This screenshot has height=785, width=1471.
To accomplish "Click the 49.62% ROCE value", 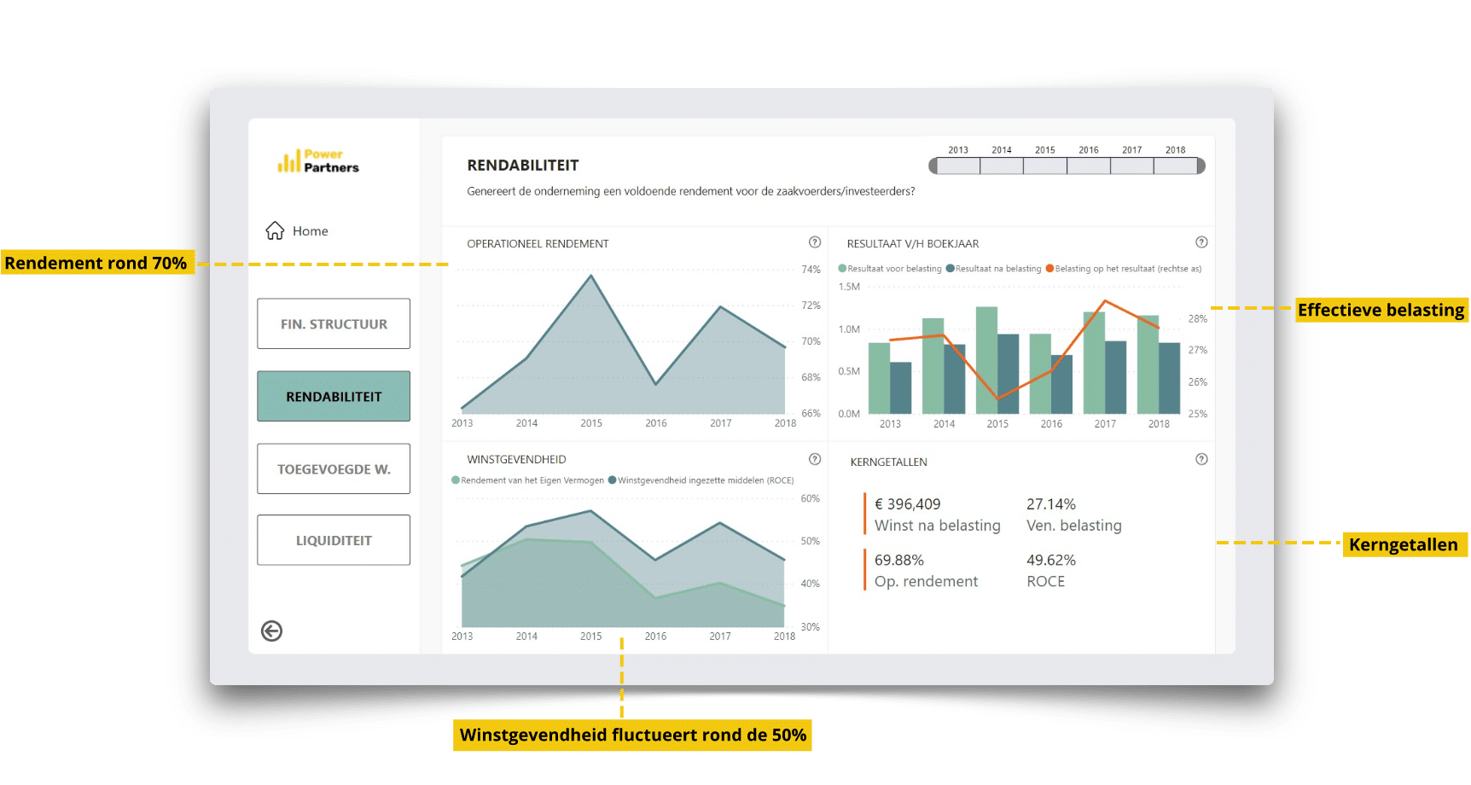I will point(1051,561).
